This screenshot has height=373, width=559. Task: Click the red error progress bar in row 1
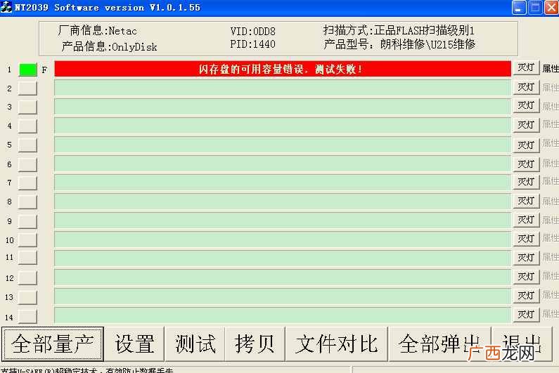(x=283, y=69)
